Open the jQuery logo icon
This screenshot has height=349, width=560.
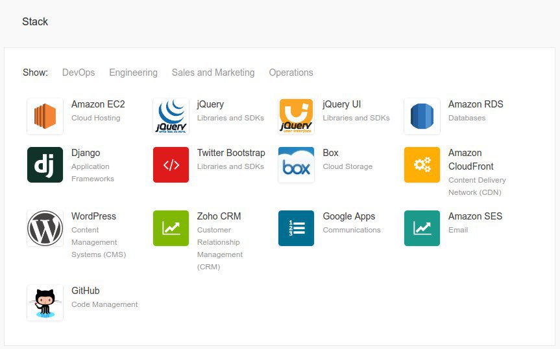(171, 116)
